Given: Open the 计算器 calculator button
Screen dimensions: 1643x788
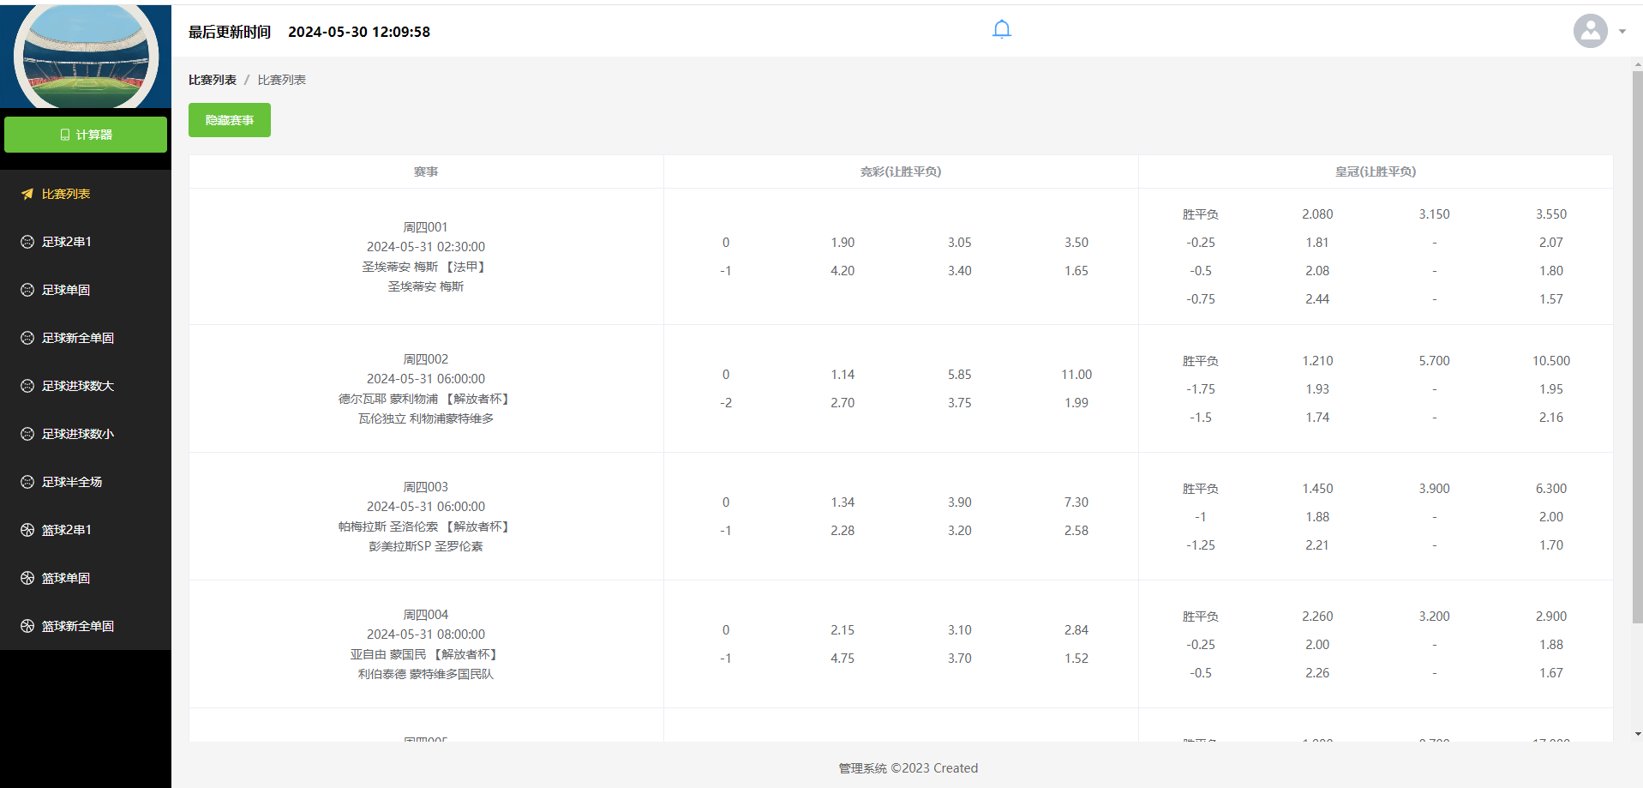Looking at the screenshot, I should click(86, 135).
